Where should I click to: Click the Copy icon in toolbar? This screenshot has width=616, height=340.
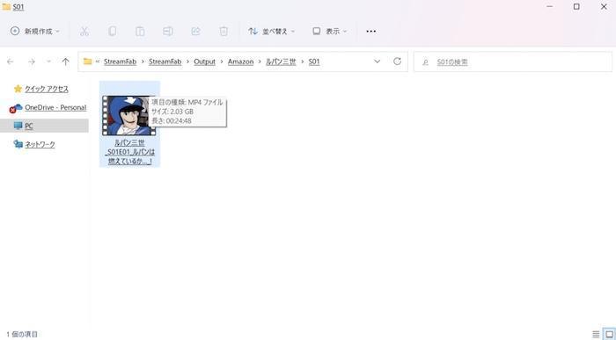[x=112, y=31]
